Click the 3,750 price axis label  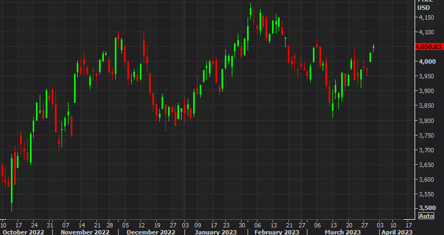(426, 135)
